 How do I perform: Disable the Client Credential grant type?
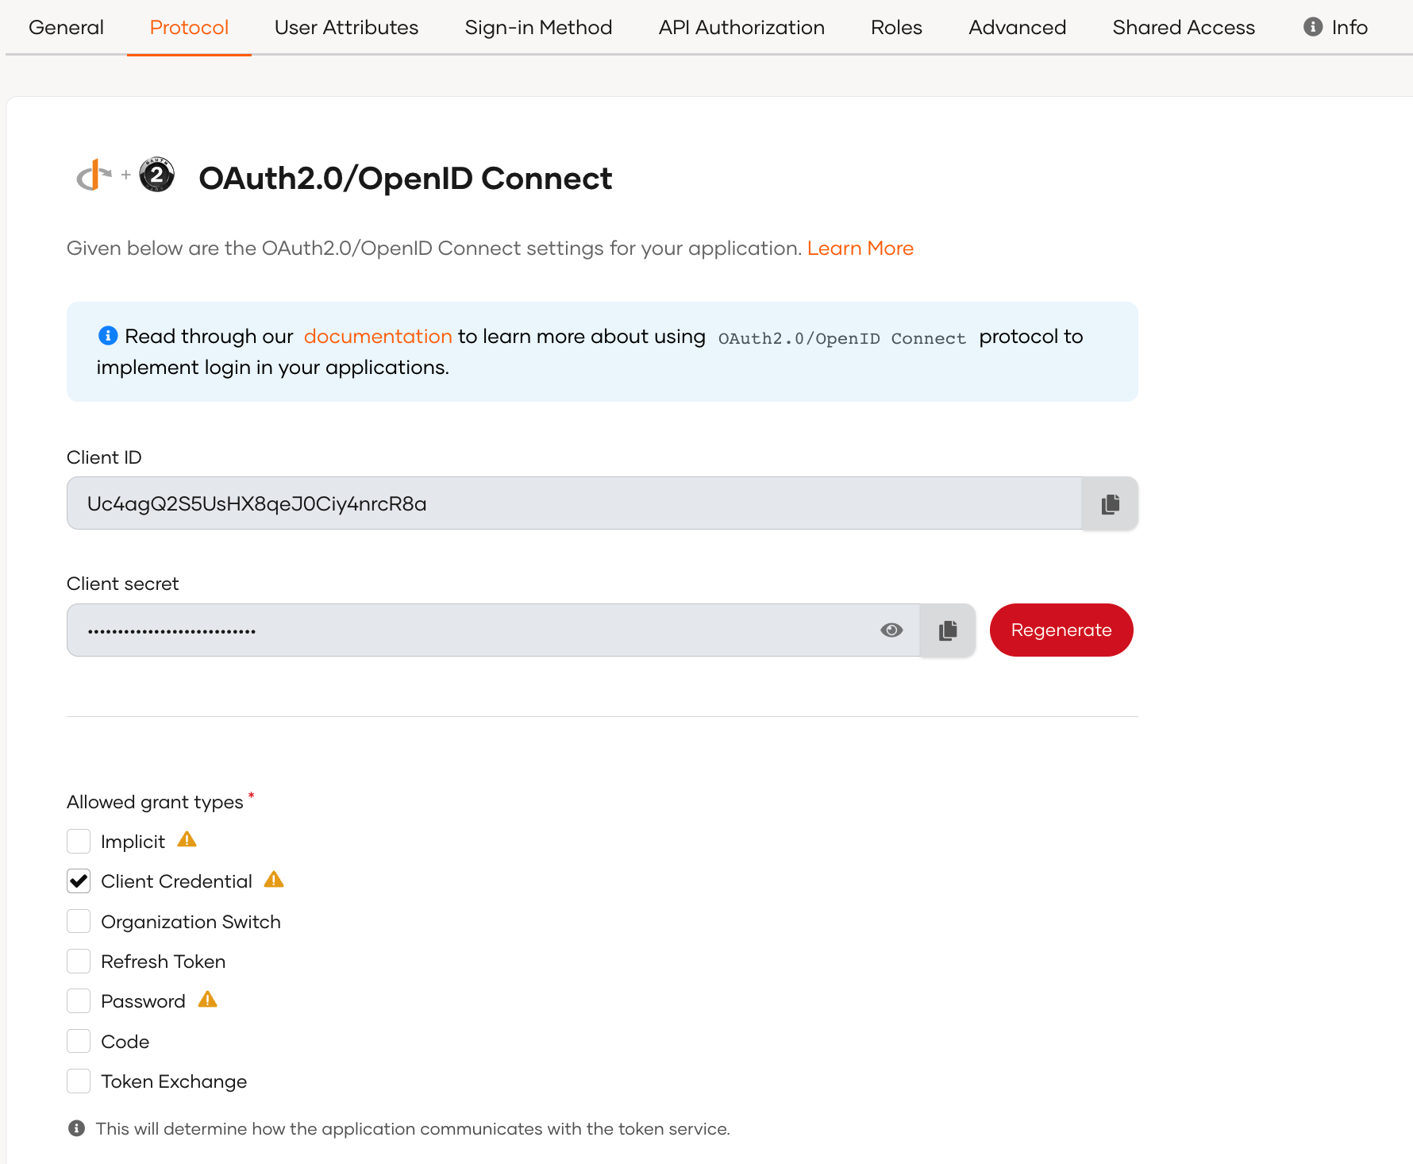pyautogui.click(x=79, y=881)
